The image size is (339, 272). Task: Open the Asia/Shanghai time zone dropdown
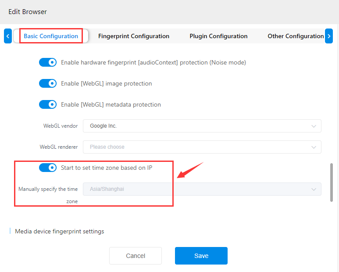click(x=202, y=189)
